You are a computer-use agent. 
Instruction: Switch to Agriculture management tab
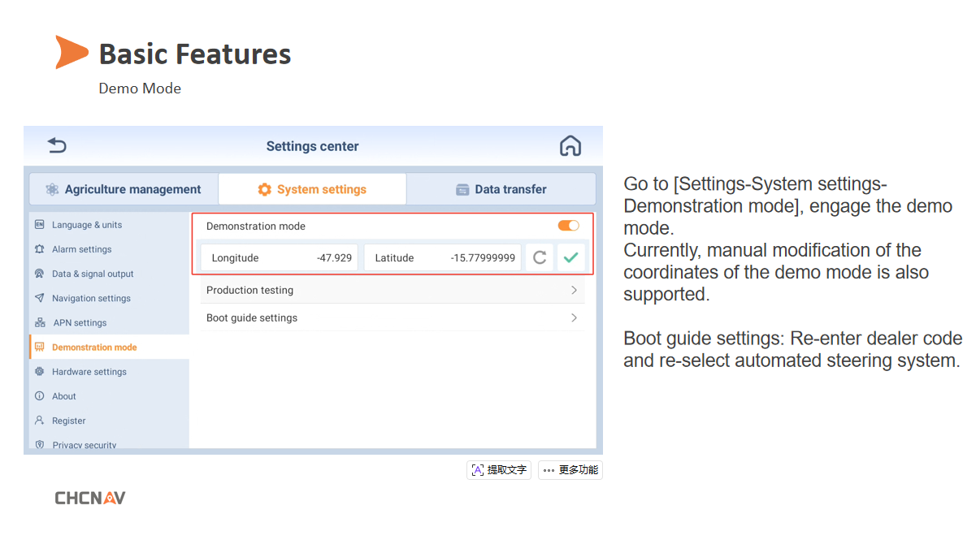click(124, 189)
